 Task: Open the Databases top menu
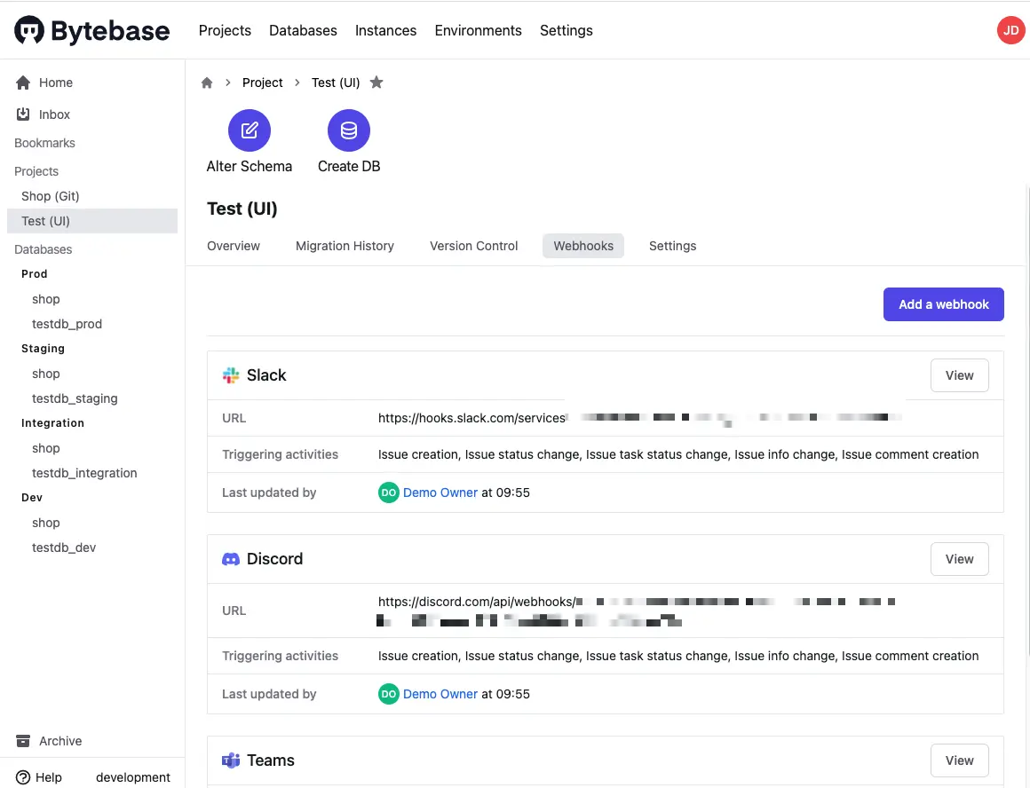(303, 30)
